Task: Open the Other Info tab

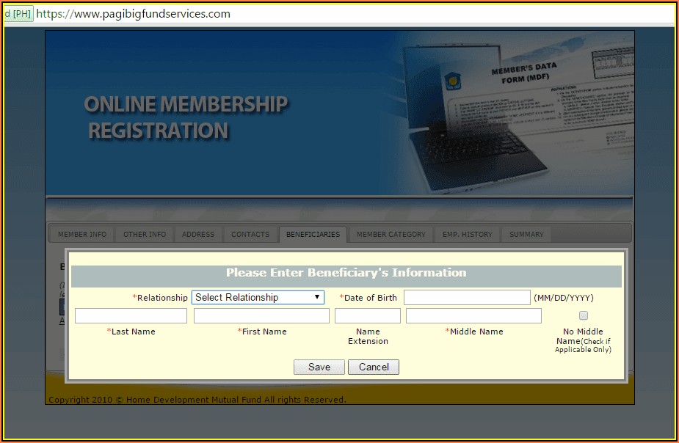Action: pyautogui.click(x=145, y=235)
